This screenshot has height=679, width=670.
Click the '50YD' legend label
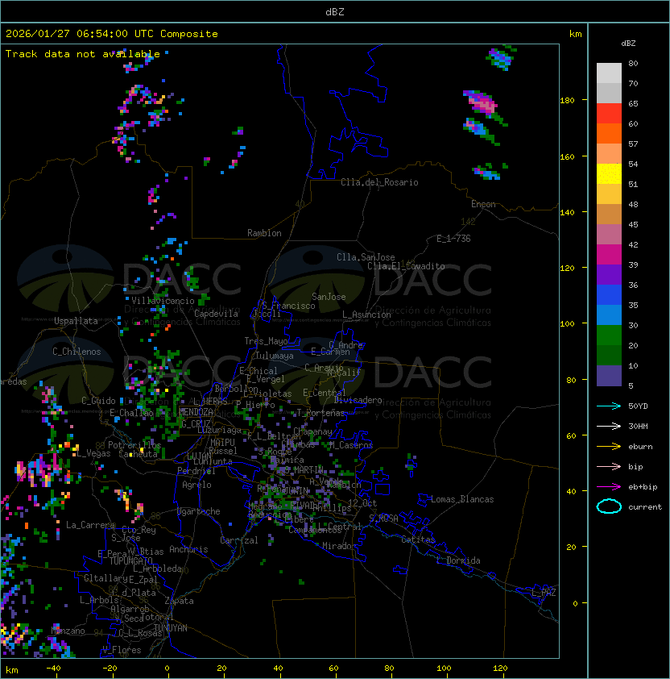coord(638,406)
